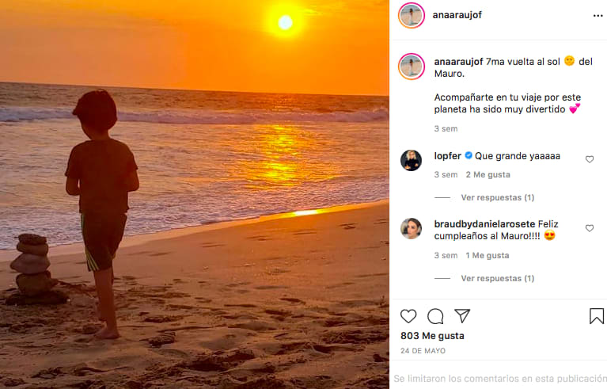Open lopfer's profile avatar

click(x=412, y=161)
